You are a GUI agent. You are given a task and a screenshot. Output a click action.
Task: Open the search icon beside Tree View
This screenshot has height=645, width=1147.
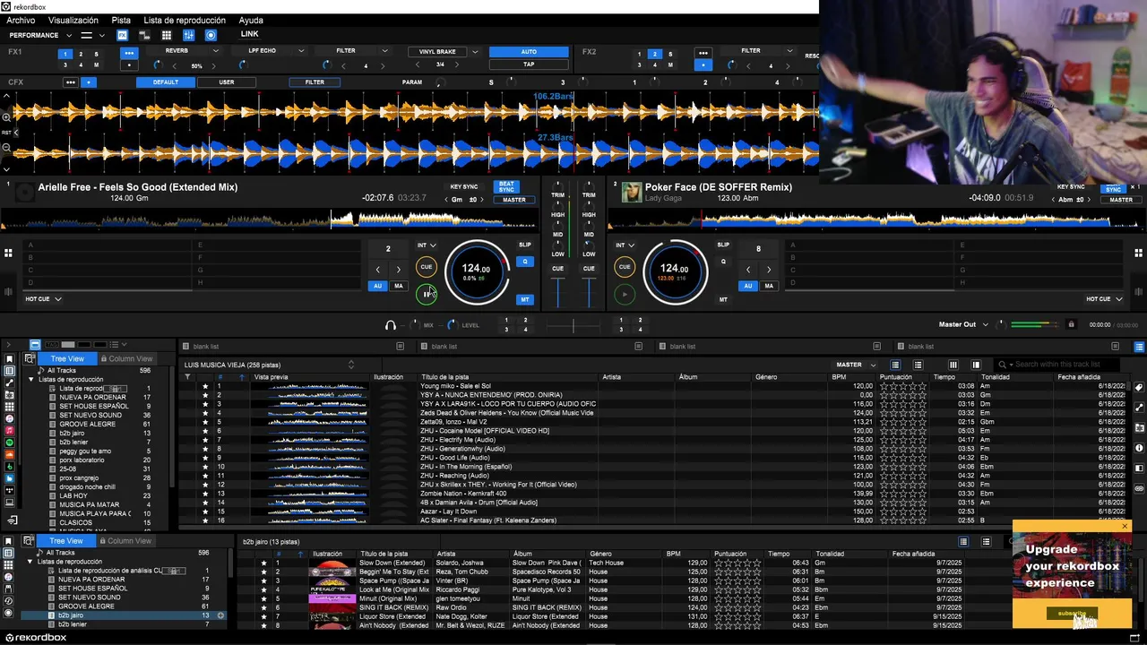point(30,358)
